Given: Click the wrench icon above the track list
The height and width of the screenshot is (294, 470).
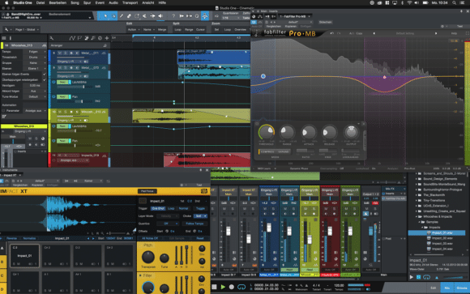Looking at the screenshot, I should pos(52,38).
